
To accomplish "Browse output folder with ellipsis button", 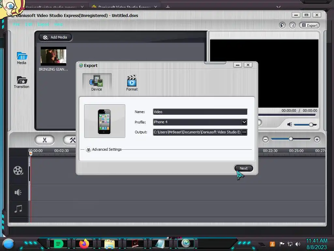I will pyautogui.click(x=244, y=132).
